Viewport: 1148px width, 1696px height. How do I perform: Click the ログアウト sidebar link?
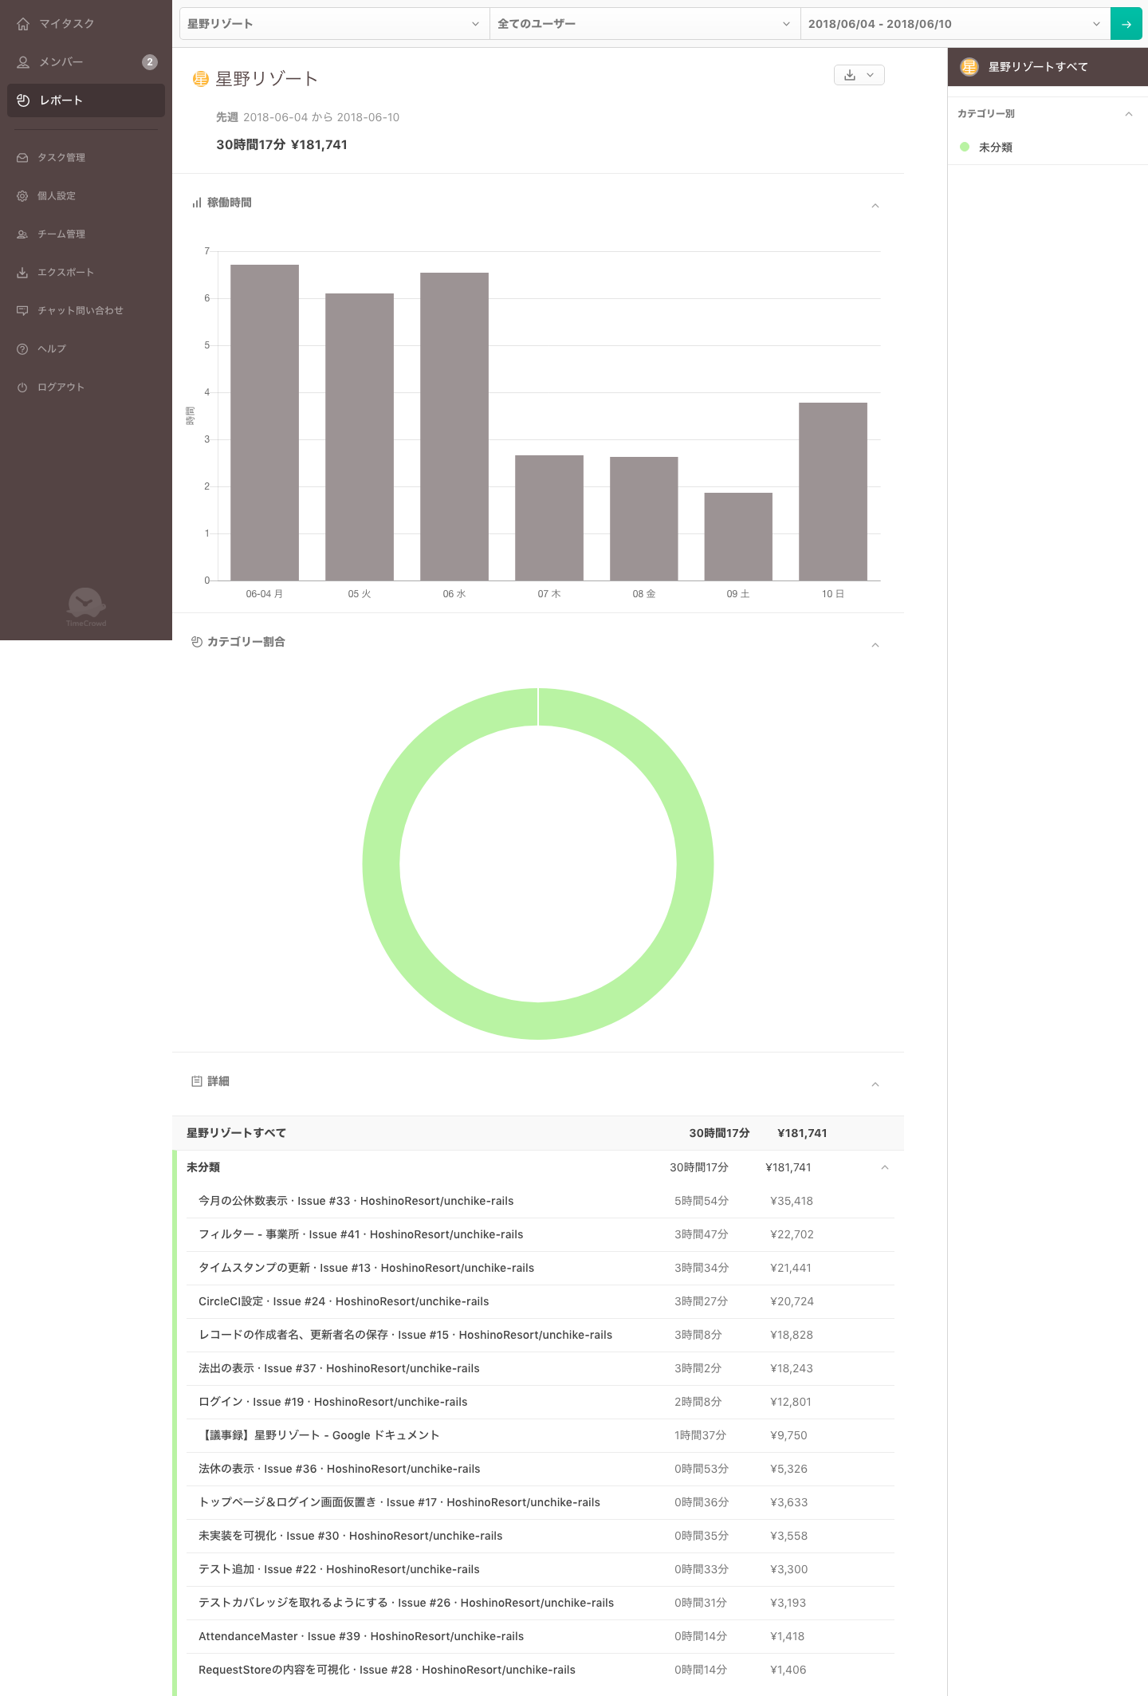click(86, 388)
